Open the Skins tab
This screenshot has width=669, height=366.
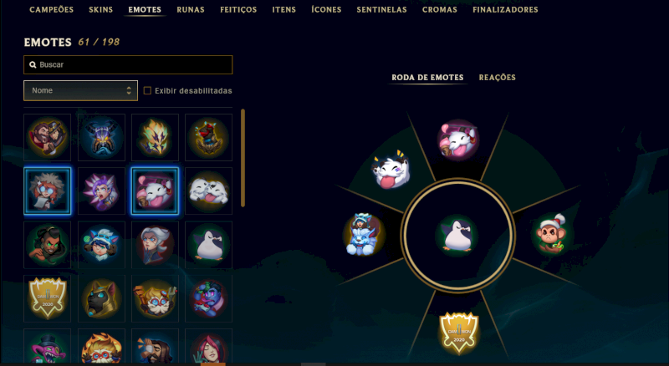click(100, 9)
